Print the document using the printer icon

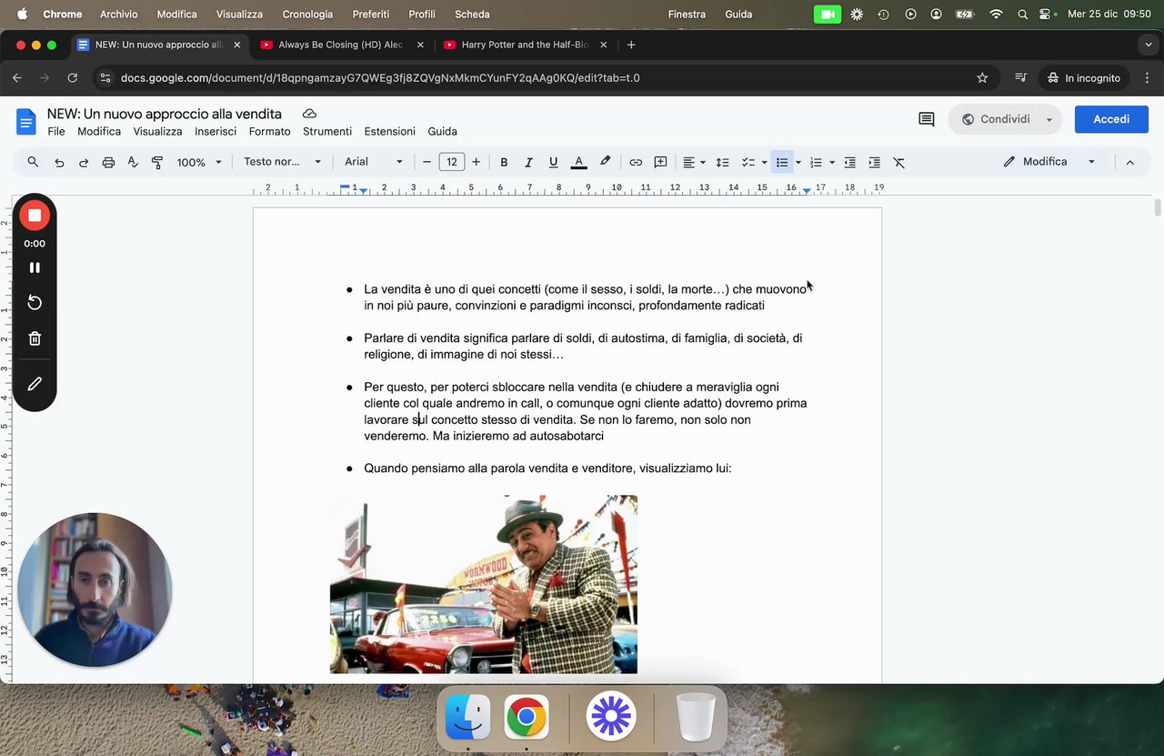(108, 162)
